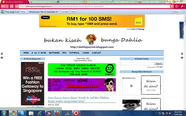
Task: Click into the address bar URL field
Action: tap(94, 6)
